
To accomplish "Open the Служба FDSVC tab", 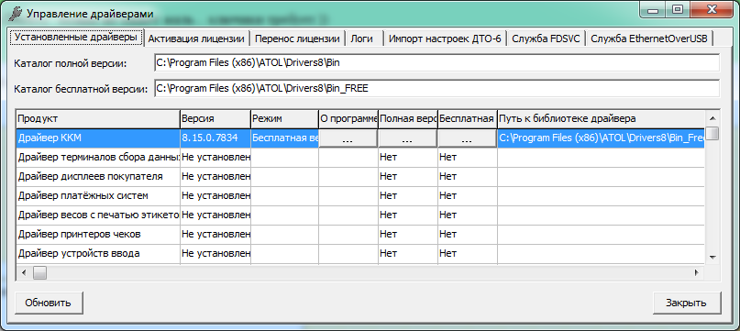I will 547,39.
